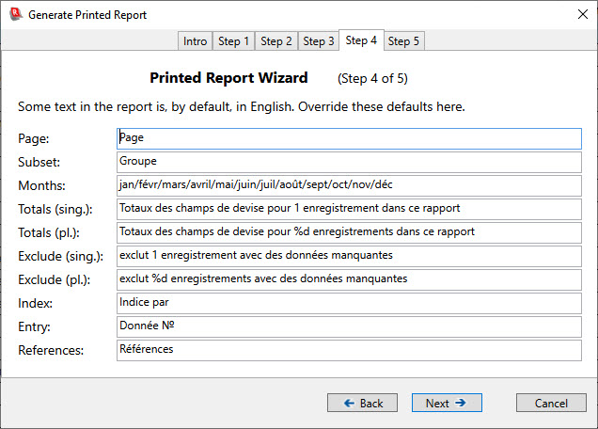The width and height of the screenshot is (598, 429).
Task: Open the Step 1 tab
Action: (x=233, y=41)
